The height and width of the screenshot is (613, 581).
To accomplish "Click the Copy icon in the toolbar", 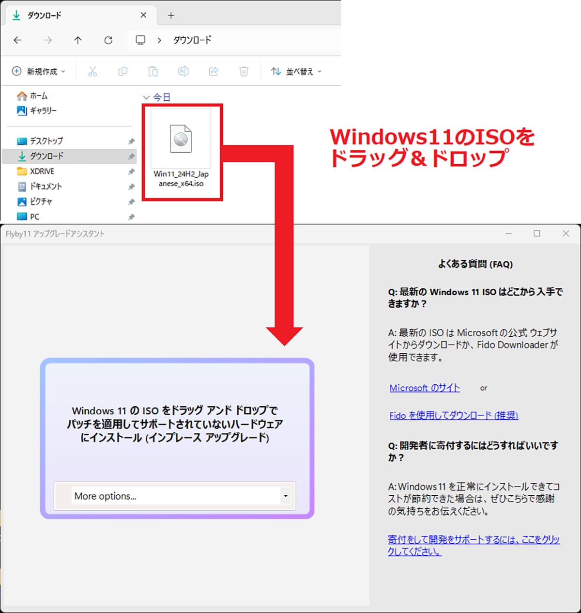I will click(x=122, y=71).
